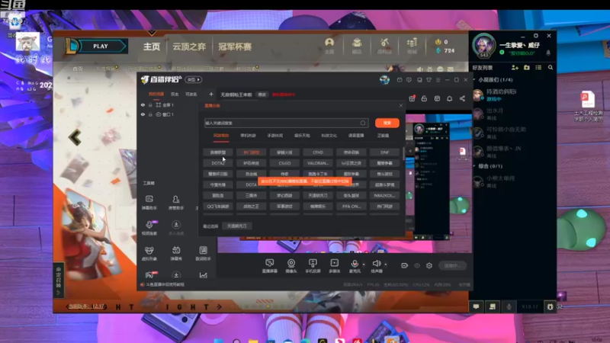Screen dimensions: 610x343
Task: Open the danmaku show tool
Action: point(176,253)
